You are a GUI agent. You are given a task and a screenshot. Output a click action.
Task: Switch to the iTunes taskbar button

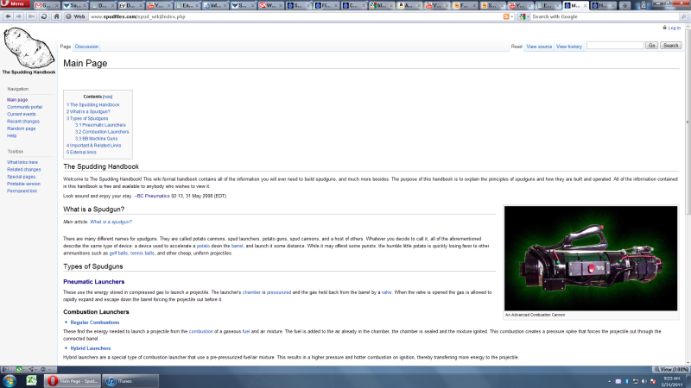(x=130, y=381)
